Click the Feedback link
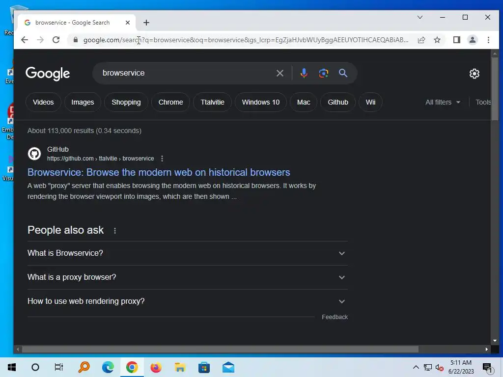 click(335, 317)
